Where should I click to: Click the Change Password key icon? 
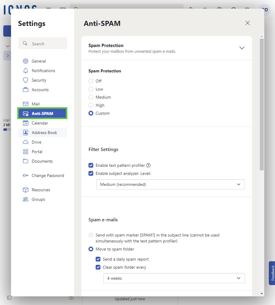[x=26, y=175]
